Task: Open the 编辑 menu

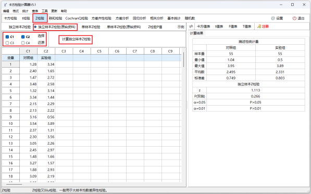Action: 6,11
